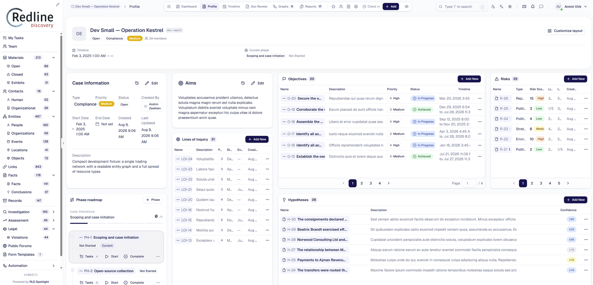
Task: Toggle light/dark theme sun icon
Action: coord(510,7)
